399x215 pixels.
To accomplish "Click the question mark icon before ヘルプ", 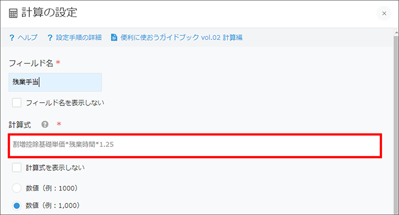I will click(12, 38).
